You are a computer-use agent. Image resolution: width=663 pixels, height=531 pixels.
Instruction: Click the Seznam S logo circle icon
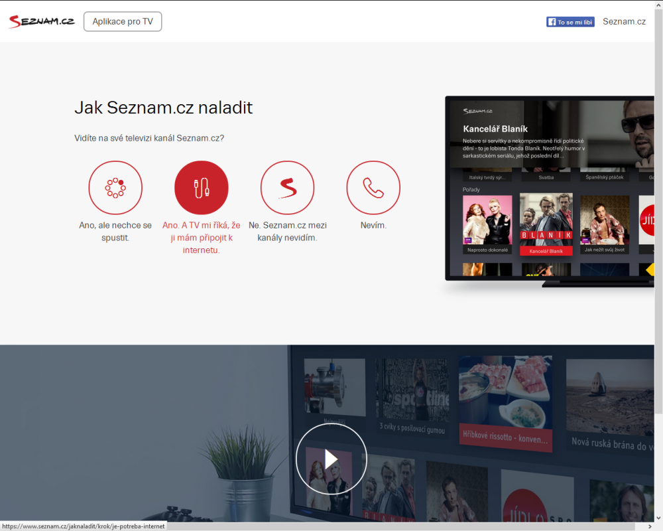[287, 187]
